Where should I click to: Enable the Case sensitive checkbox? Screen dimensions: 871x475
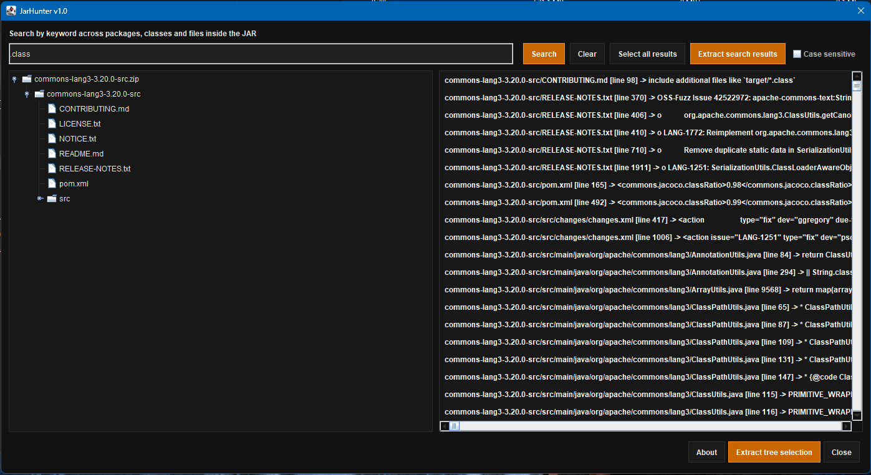797,54
